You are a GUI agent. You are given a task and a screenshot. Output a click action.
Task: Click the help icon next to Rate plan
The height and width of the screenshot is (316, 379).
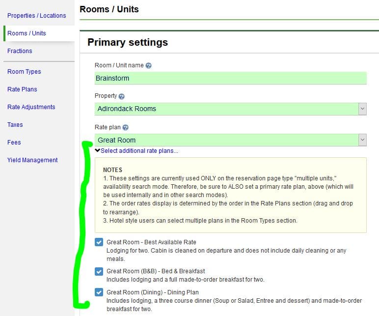point(125,128)
